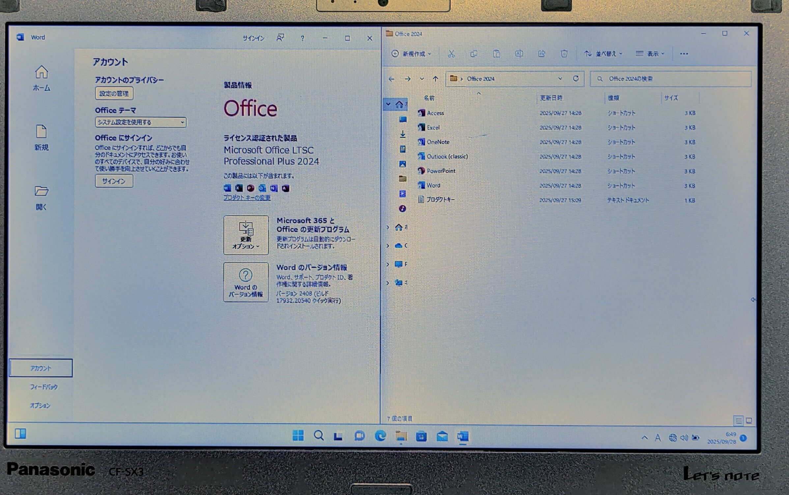Select Options in Word's left sidebar
The height and width of the screenshot is (495, 789).
click(x=40, y=405)
